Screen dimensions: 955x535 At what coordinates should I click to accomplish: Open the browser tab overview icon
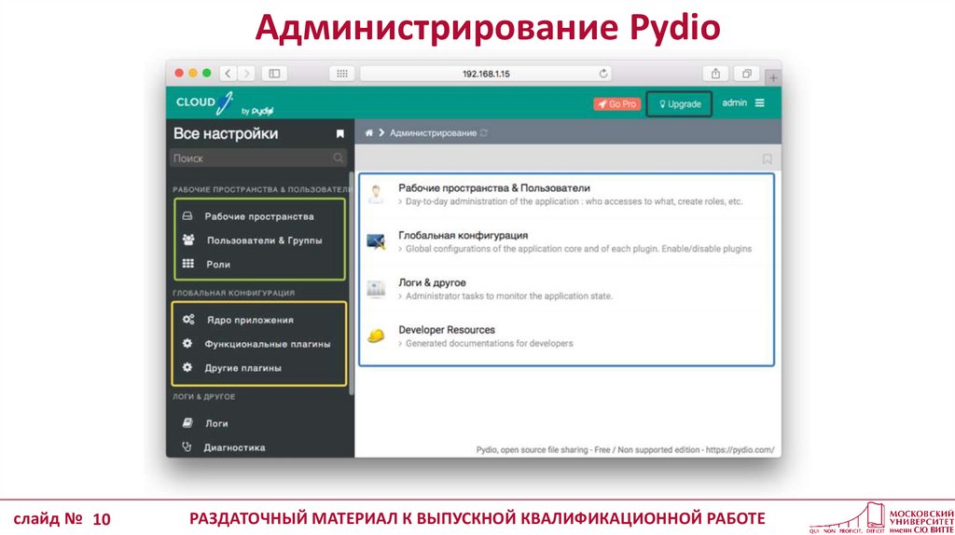coord(746,73)
